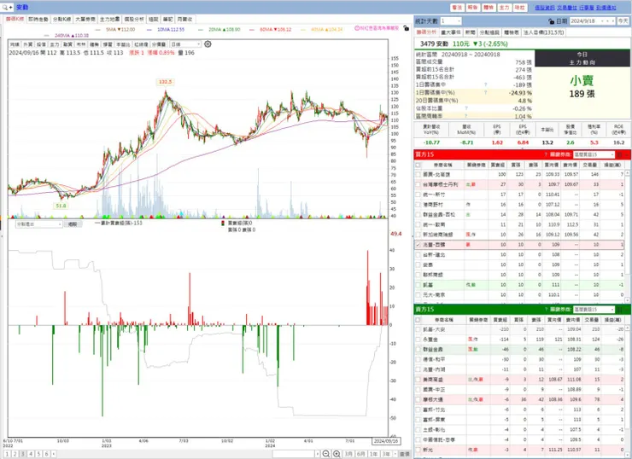This screenshot has width=632, height=459.
Task: Click help icon beside 1日籌碼集中(%)
Action: click(x=485, y=93)
